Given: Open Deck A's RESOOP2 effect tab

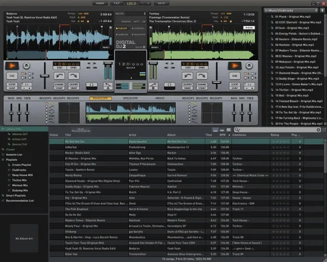Looking at the screenshot, I should 59,98.
